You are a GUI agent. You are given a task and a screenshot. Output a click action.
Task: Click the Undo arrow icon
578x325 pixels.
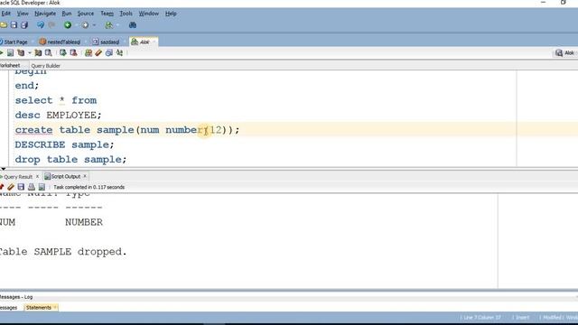point(41,25)
